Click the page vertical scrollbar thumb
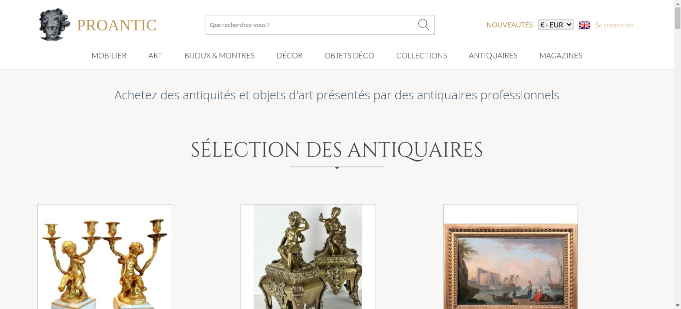681x309 pixels. [x=678, y=17]
